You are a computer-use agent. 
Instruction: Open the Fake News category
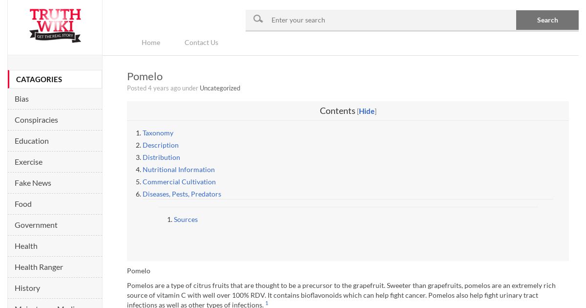pyautogui.click(x=55, y=183)
